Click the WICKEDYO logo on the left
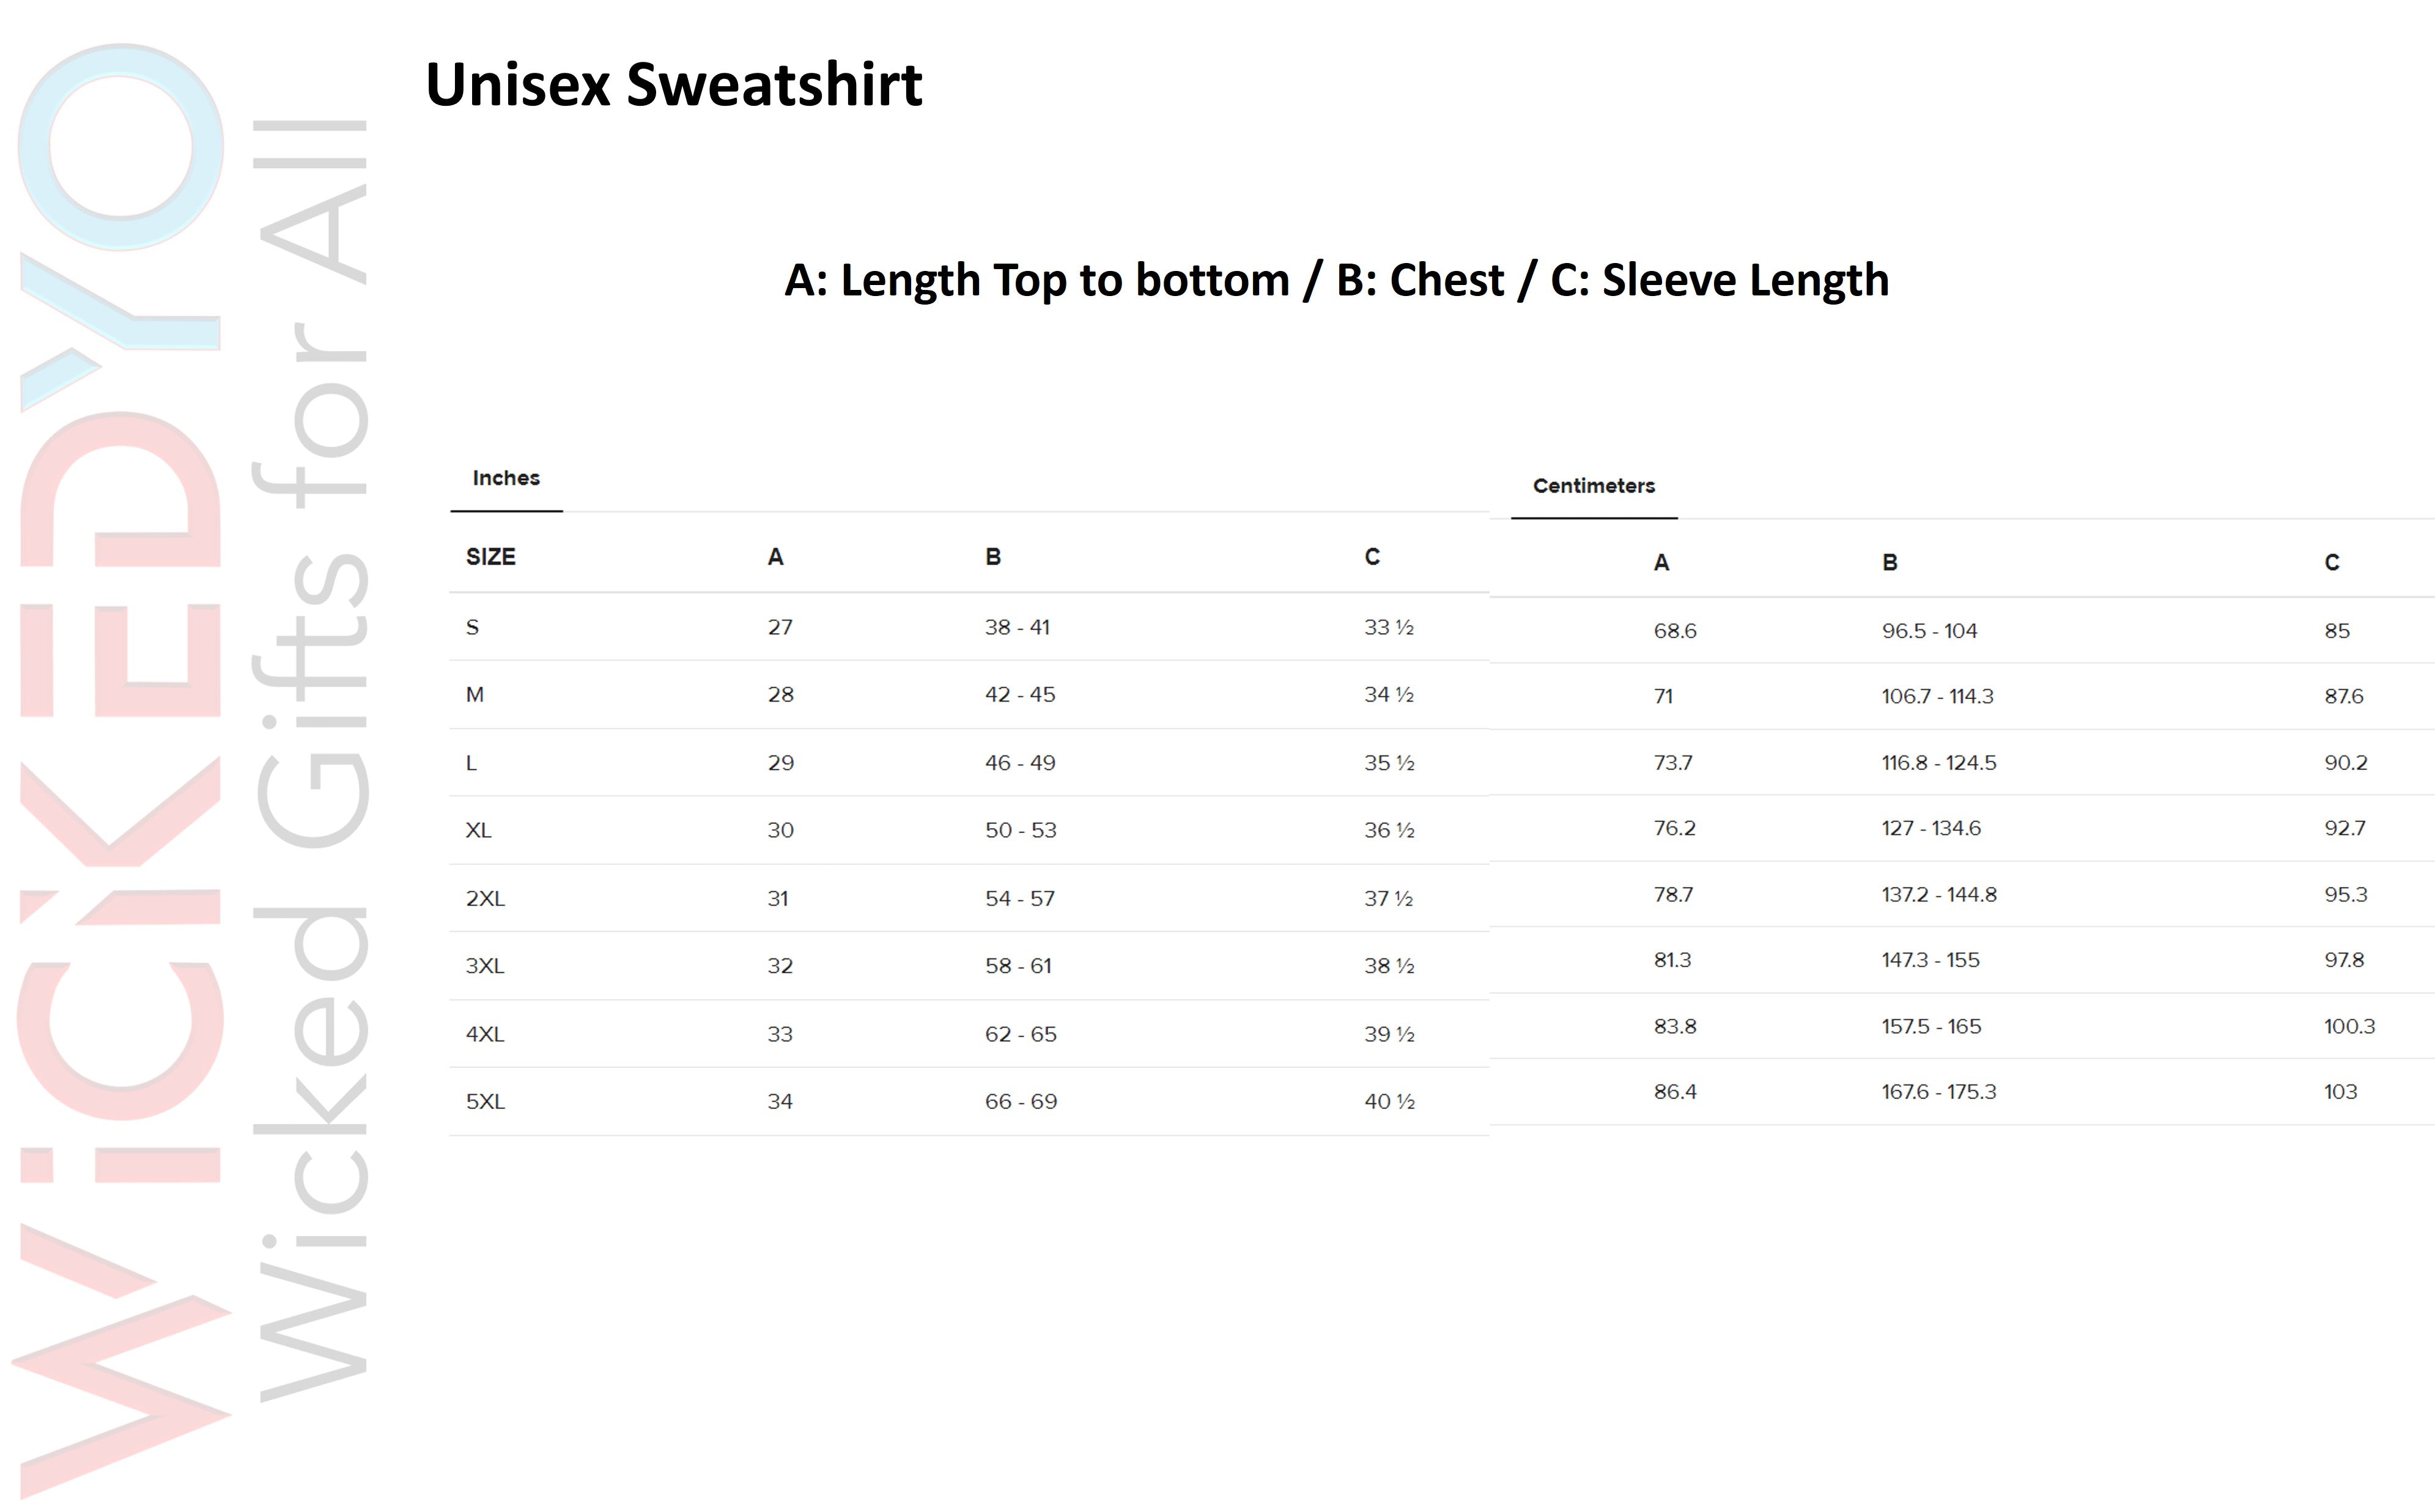The width and height of the screenshot is (2435, 1512). point(120,770)
